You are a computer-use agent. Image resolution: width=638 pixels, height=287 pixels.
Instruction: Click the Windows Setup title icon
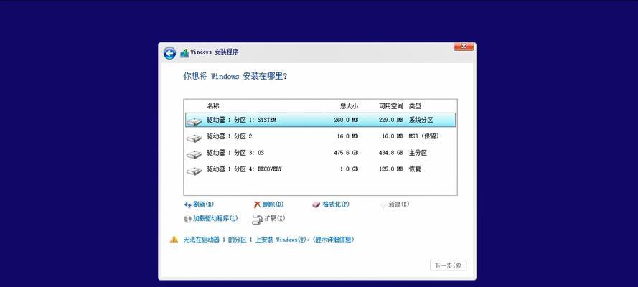(x=184, y=53)
